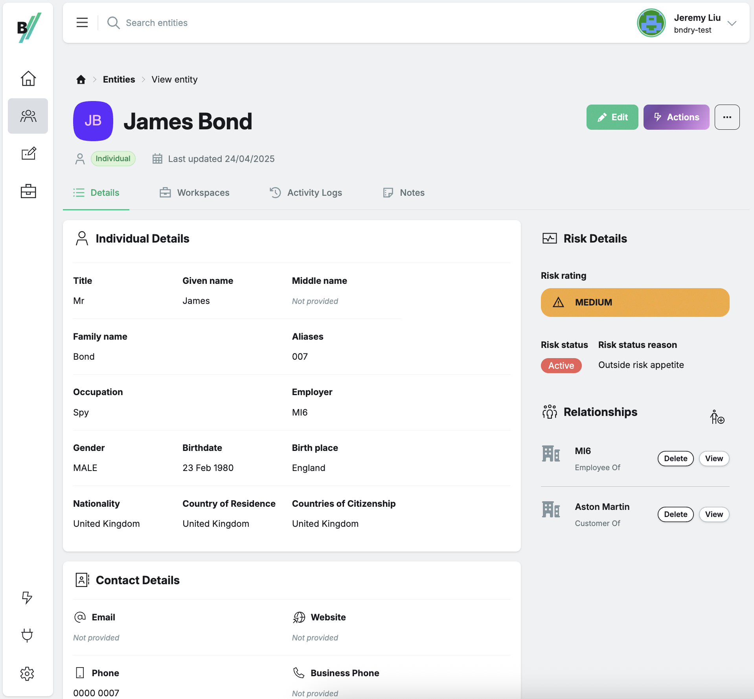Image resolution: width=754 pixels, height=699 pixels.
Task: Click the search magnifier icon
Action: (113, 23)
